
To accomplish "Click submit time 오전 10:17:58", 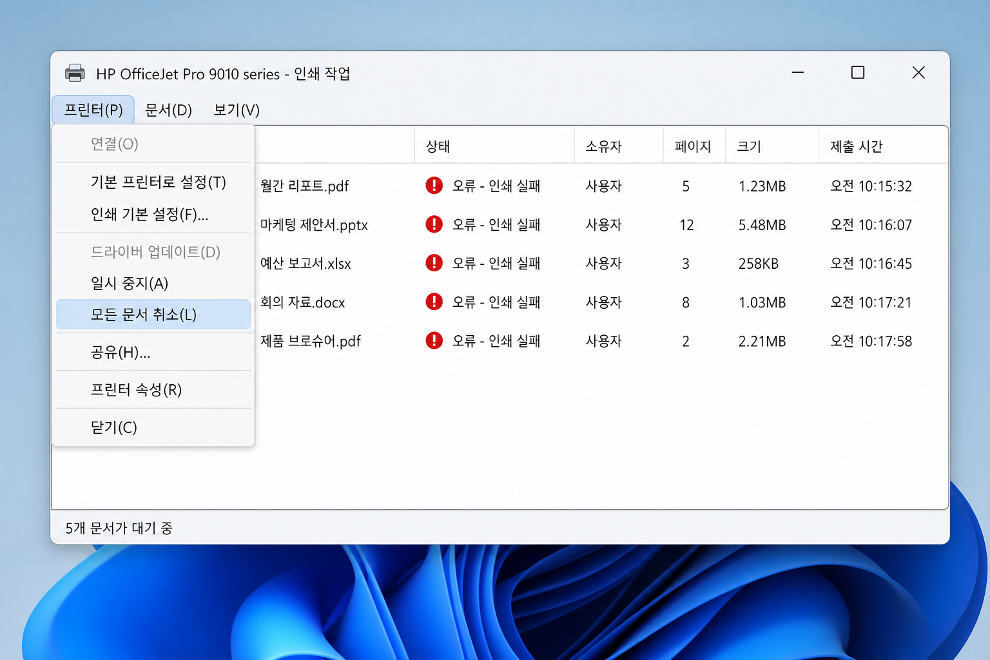I will click(871, 341).
